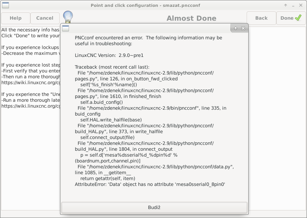Click the Cancel button
Image resolution: width=307 pixels, height=218 pixels.
45,18
